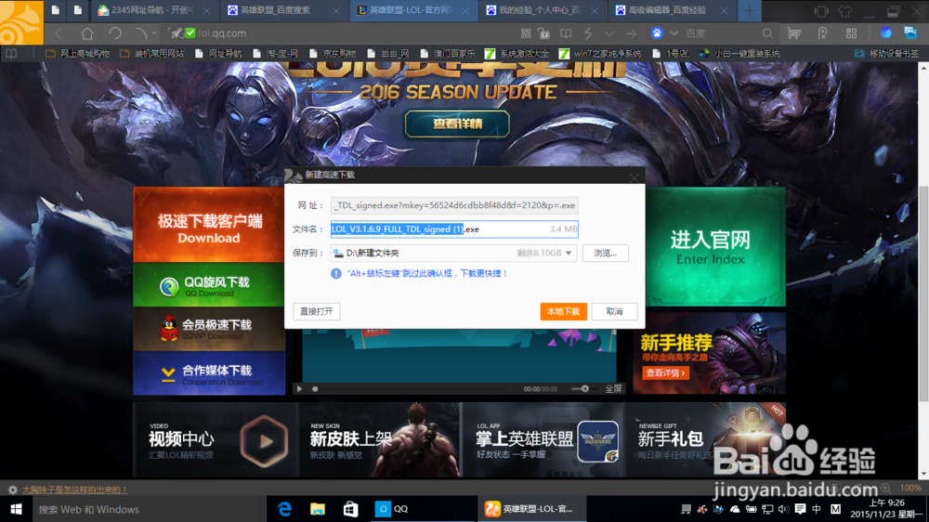Click the go forward arrow in address bar
This screenshot has height=522, width=929.
(631, 33)
